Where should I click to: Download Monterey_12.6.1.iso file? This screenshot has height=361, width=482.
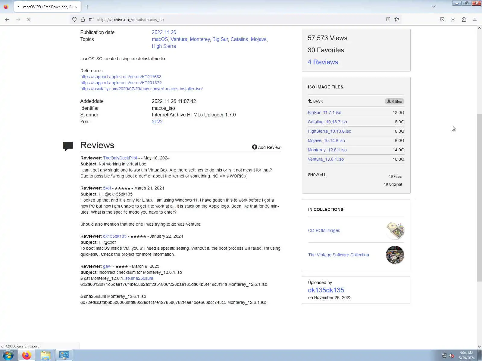[x=327, y=150]
